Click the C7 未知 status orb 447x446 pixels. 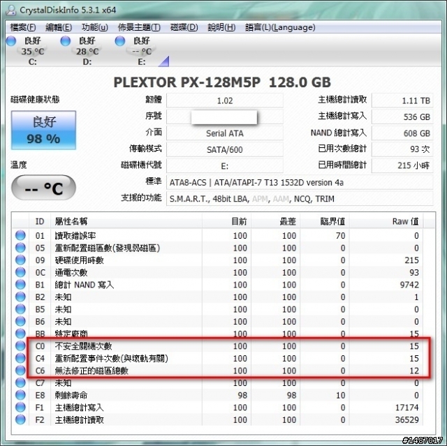[20, 382]
